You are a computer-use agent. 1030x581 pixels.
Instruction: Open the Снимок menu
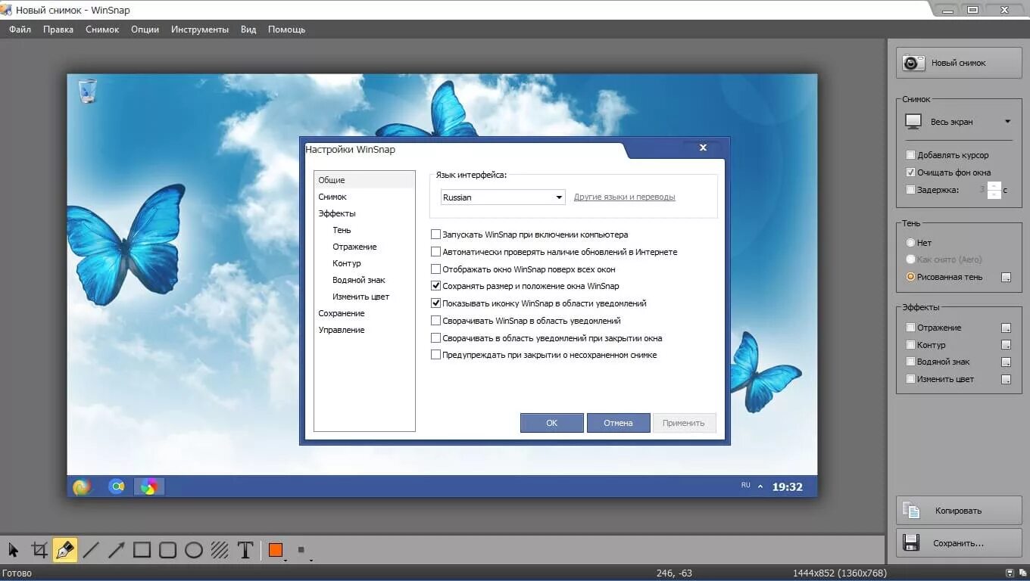pos(102,30)
